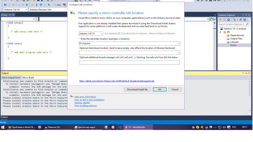
Task: Open Visual Studio Code from taskbar
Action: click(120, 127)
